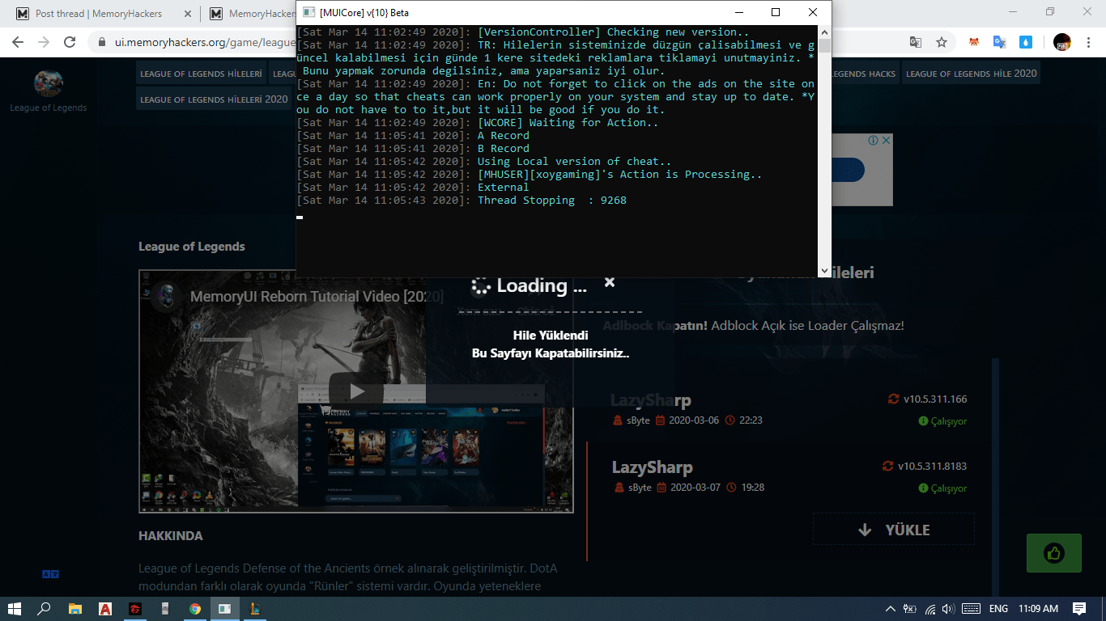Image resolution: width=1106 pixels, height=621 pixels.
Task: Click the LEAGUE OF LEGENDS HİLE 2020 tag
Action: [971, 74]
